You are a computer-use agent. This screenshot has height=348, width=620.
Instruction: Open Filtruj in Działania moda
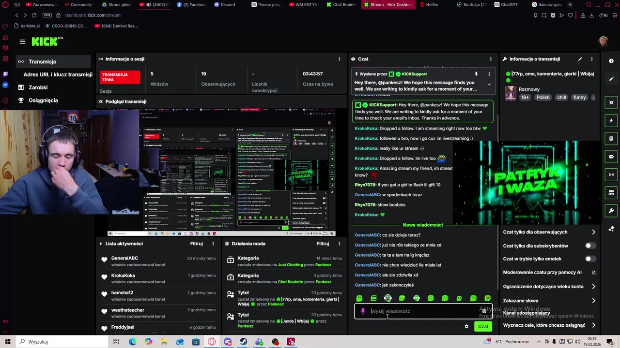pyautogui.click(x=323, y=244)
